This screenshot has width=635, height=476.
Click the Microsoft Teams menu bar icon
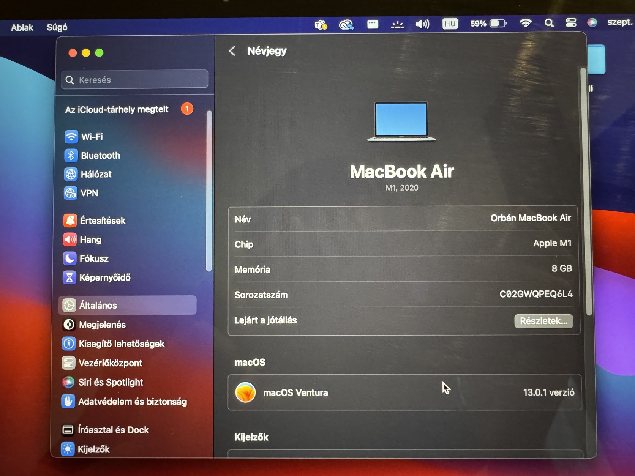[321, 25]
